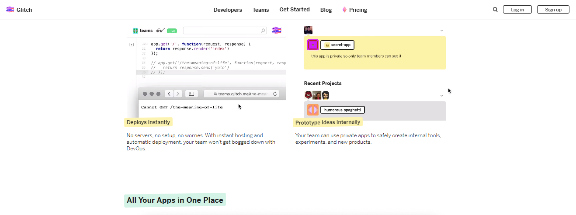576x215 pixels.
Task: Click the "Prototype Ideas Internally" heading
Action: tap(328, 122)
